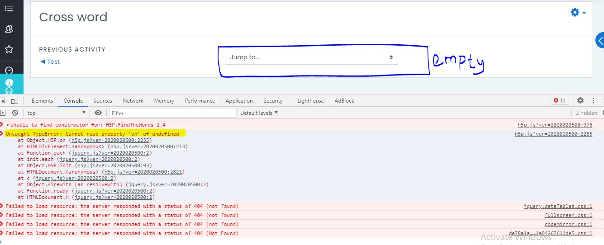
Task: Open DevTools more options kebab menu
Action: (x=594, y=100)
